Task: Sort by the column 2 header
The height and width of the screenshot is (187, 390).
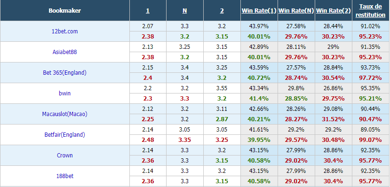Action: click(222, 11)
